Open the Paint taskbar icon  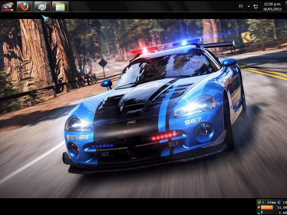click(x=43, y=7)
